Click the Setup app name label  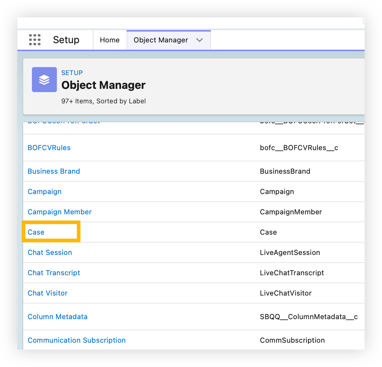coord(66,40)
